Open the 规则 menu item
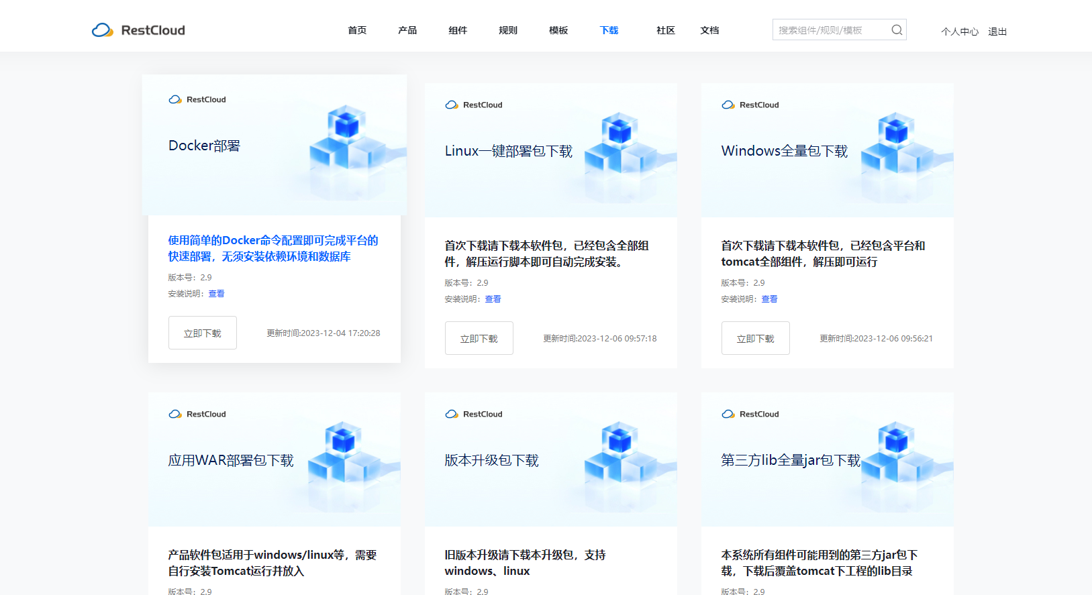This screenshot has width=1092, height=595. coord(508,30)
